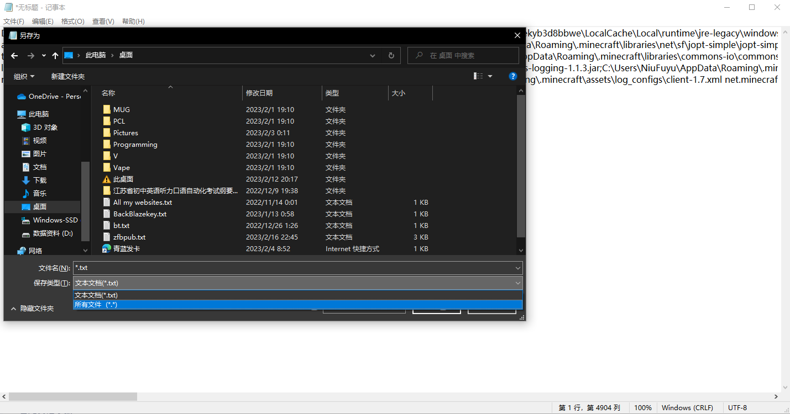Select the 青蓝发卡 Internet shortcut
Screen dimensions: 790x414
tap(126, 248)
